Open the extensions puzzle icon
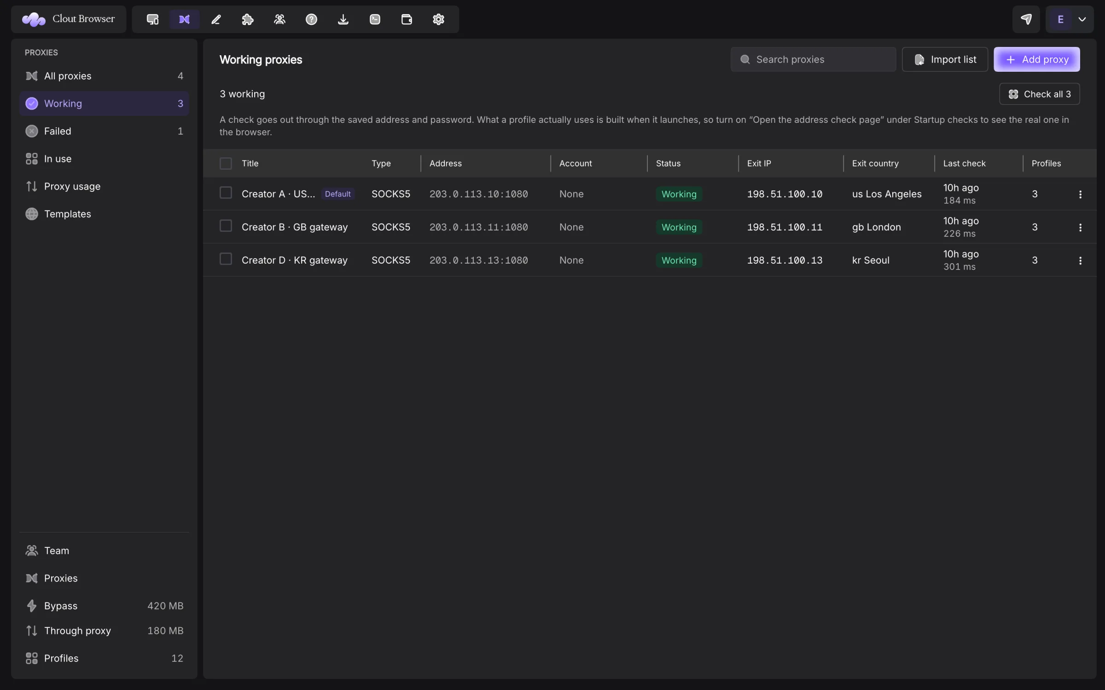This screenshot has width=1105, height=690. pos(248,19)
